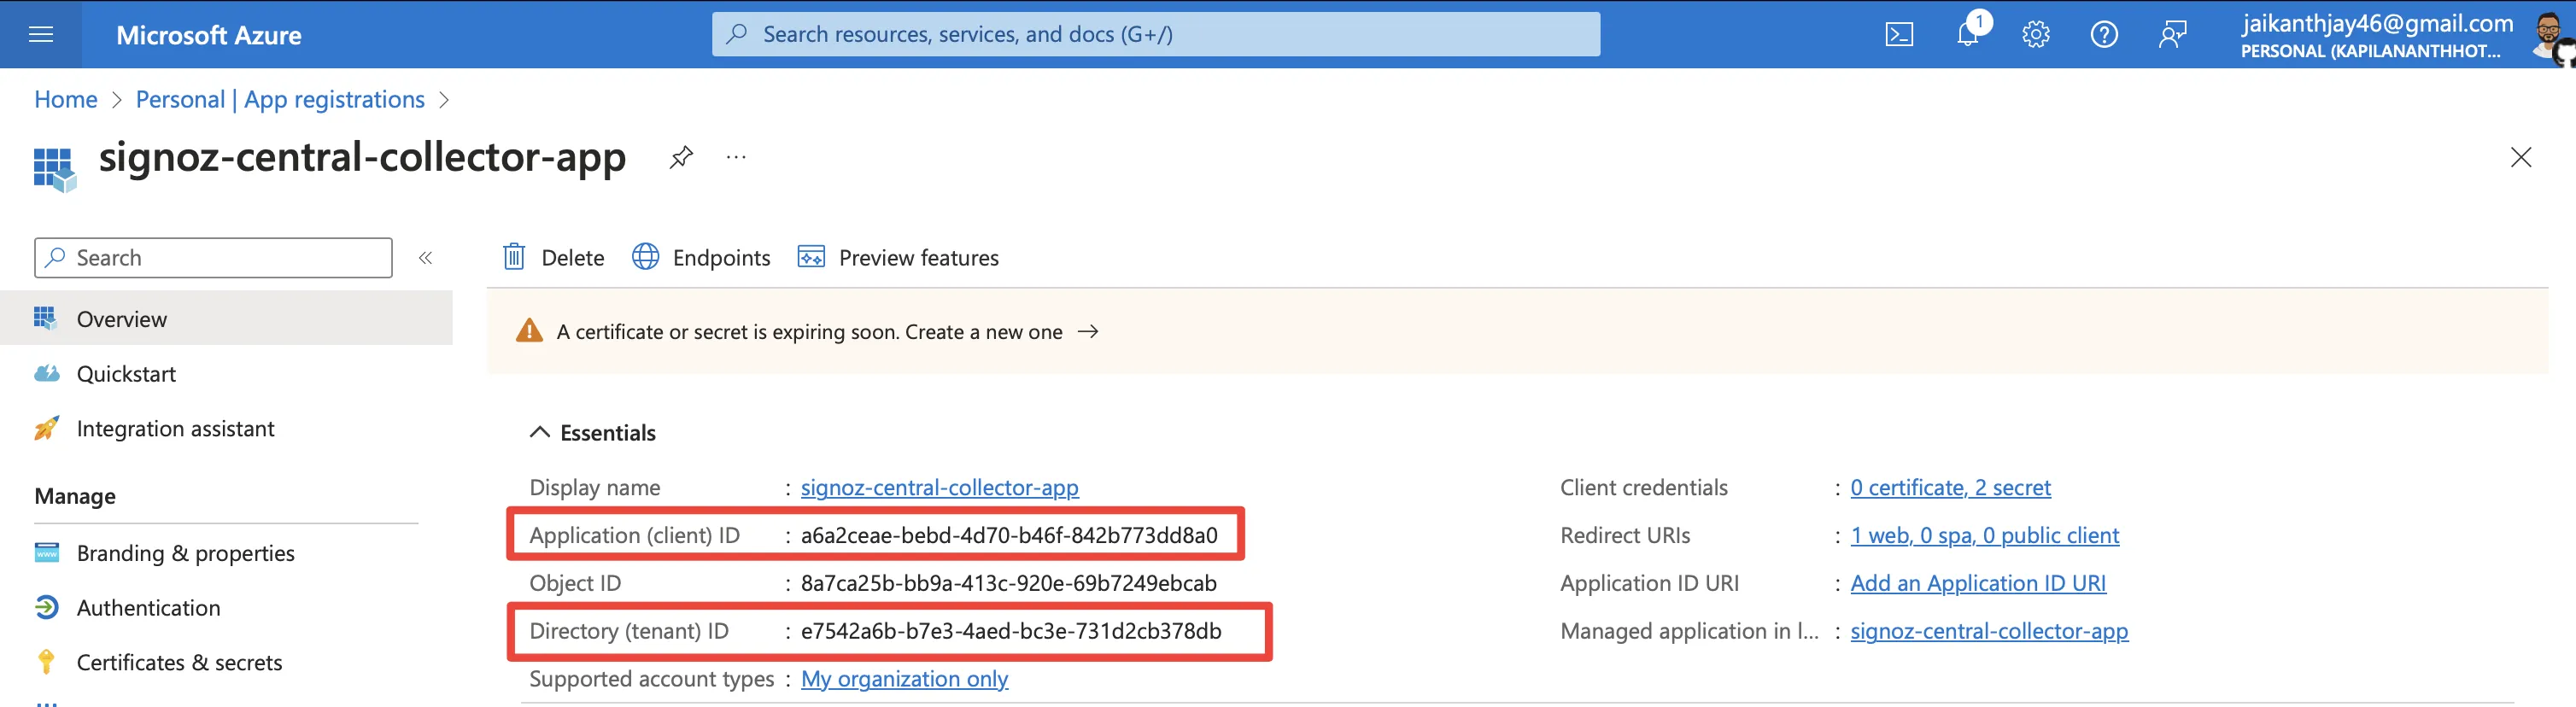Select the Application (client) ID value

[x=1009, y=536]
